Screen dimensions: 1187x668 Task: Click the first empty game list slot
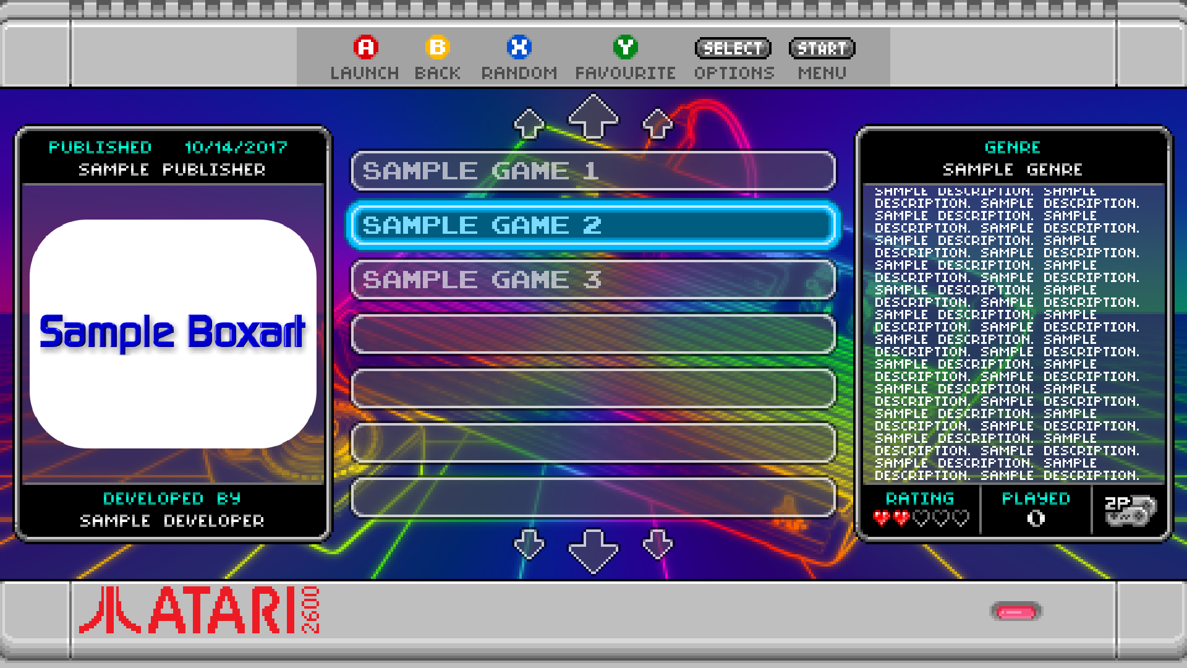(x=593, y=334)
